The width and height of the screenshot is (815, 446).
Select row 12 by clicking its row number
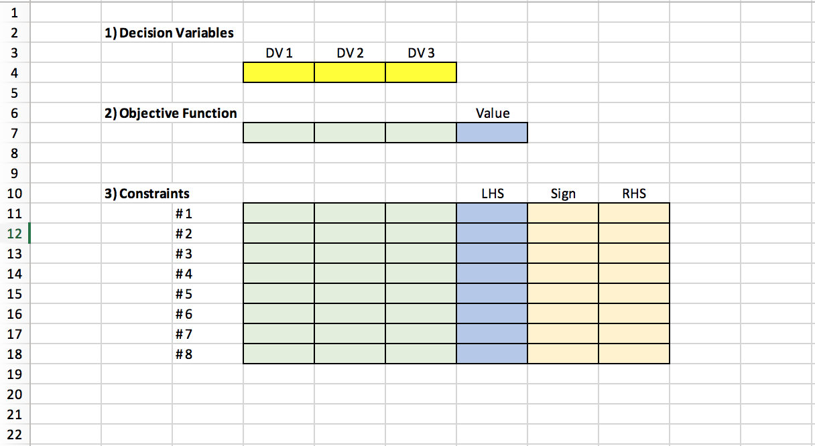(x=15, y=233)
